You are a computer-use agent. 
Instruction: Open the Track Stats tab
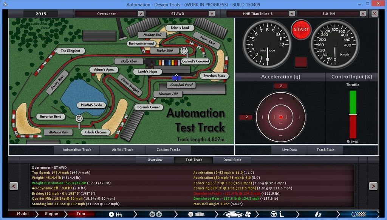pos(325,150)
